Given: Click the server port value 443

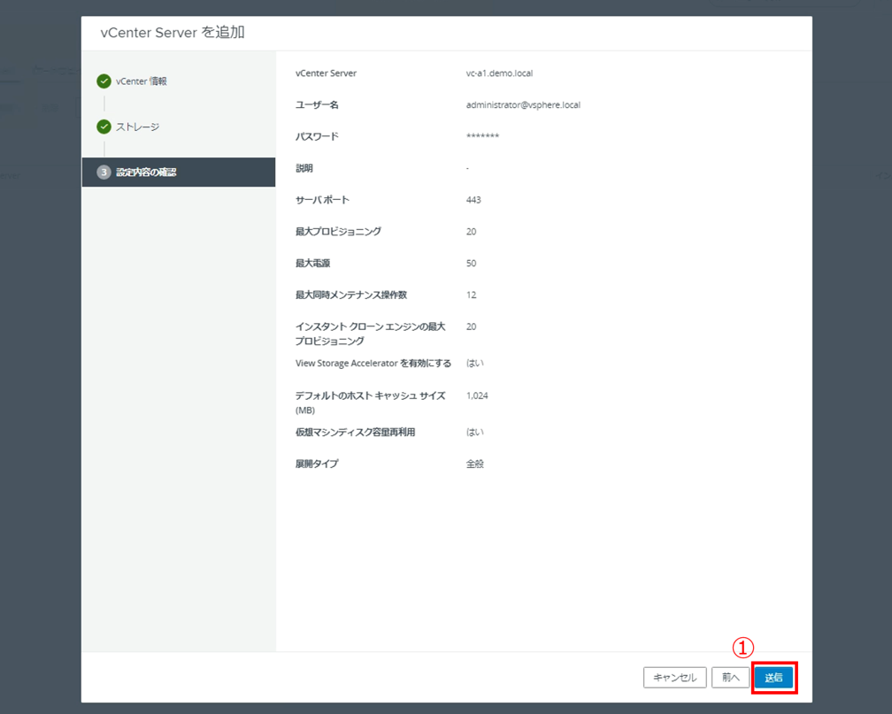Looking at the screenshot, I should click(473, 200).
